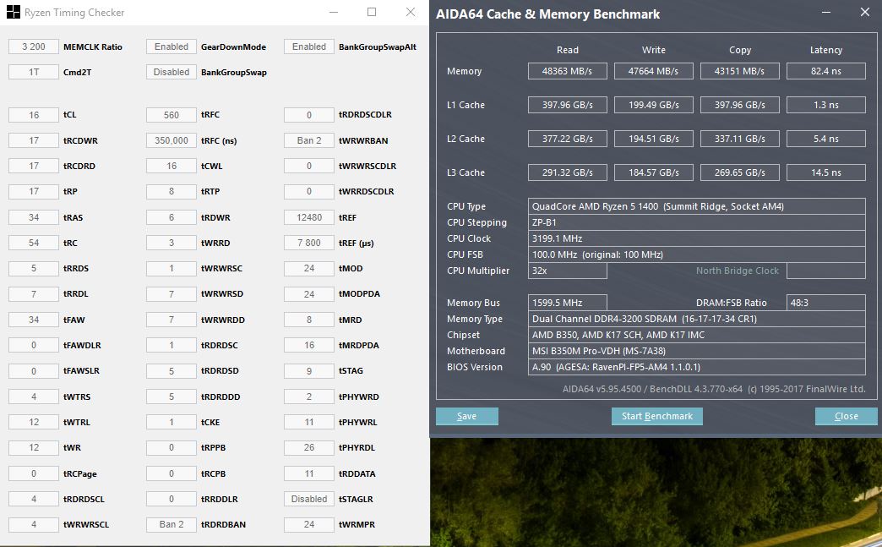Select the tRC value 54
882x547 pixels.
tap(34, 243)
